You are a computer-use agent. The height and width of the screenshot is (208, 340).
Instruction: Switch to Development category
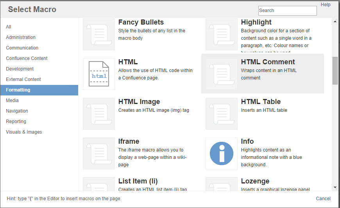(39, 69)
